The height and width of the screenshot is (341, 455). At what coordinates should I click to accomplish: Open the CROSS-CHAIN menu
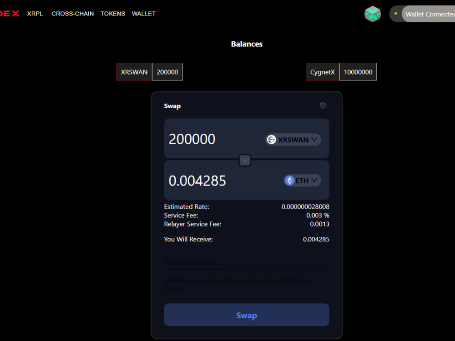click(x=72, y=14)
